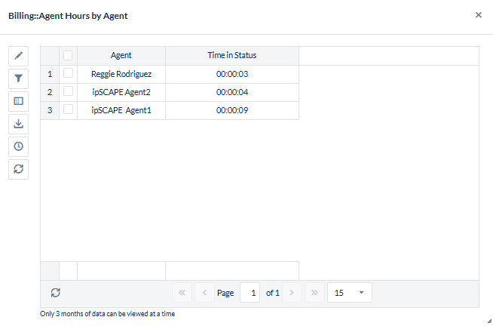Click the grid footer refresh icon
Viewport: 493px width, 326px height.
56,293
